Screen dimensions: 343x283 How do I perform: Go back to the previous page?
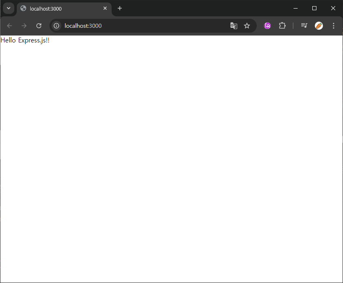pos(9,25)
